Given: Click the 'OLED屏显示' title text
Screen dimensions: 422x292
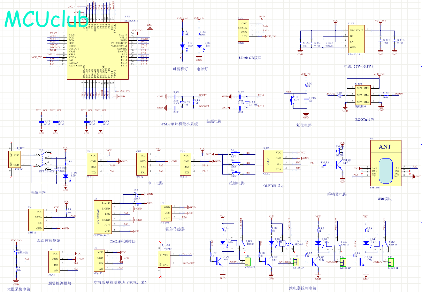Looking at the screenshot, I should point(274,186).
